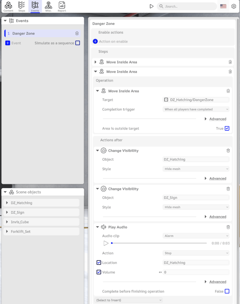240x304 pixels.
Task: Open the Report tab
Action: point(62,6)
